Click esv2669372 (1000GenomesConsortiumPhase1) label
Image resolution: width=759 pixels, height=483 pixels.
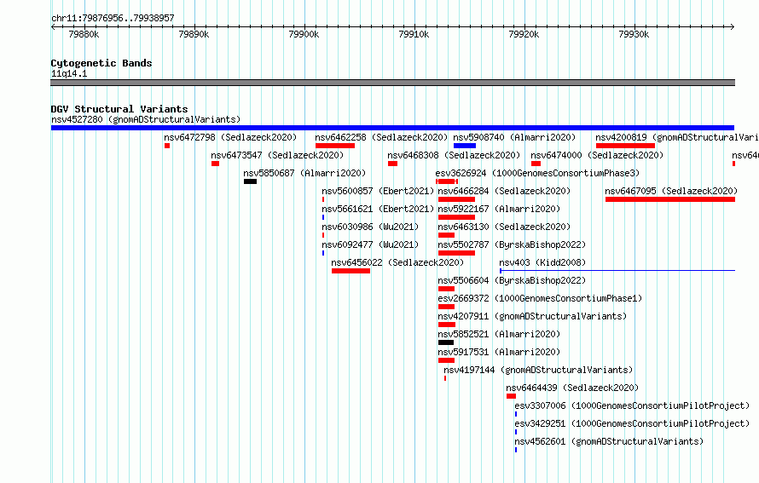click(540, 298)
